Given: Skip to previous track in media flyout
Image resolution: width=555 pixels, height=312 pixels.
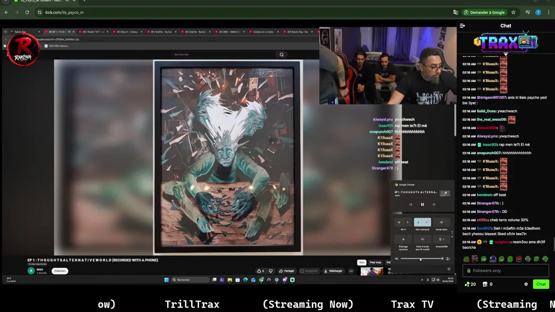Looking at the screenshot, I should (x=411, y=205).
